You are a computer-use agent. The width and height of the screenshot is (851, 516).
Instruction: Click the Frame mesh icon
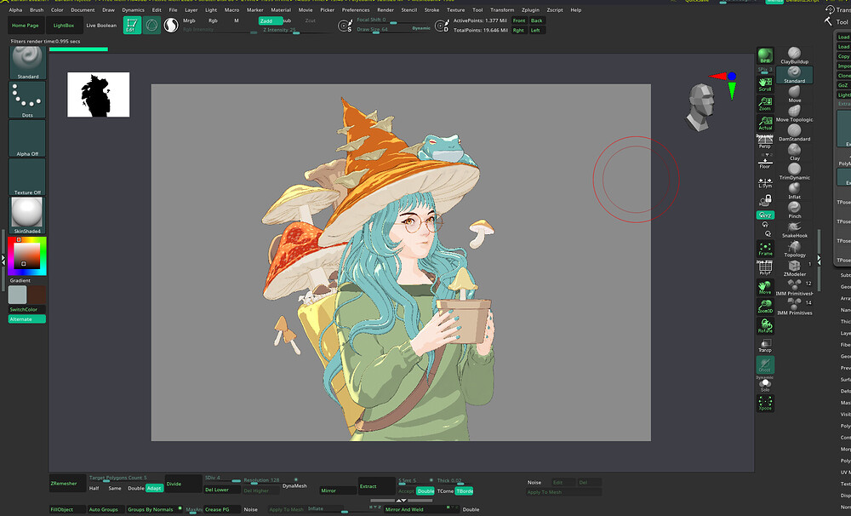click(x=765, y=249)
